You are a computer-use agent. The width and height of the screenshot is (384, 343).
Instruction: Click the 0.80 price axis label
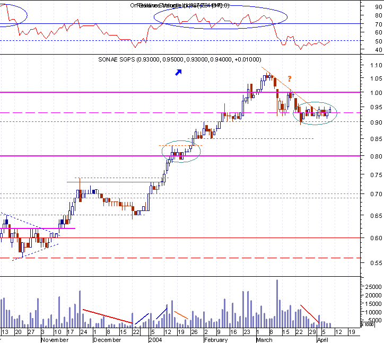(x=376, y=156)
